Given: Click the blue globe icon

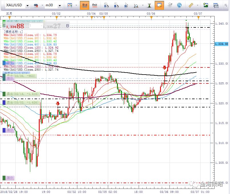Looking at the screenshot, I should pos(179,5).
